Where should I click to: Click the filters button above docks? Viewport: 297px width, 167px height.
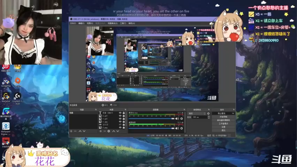click(x=114, y=105)
